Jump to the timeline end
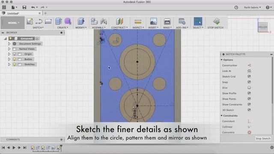The height and width of the screenshot is (154, 274). pos(25,148)
